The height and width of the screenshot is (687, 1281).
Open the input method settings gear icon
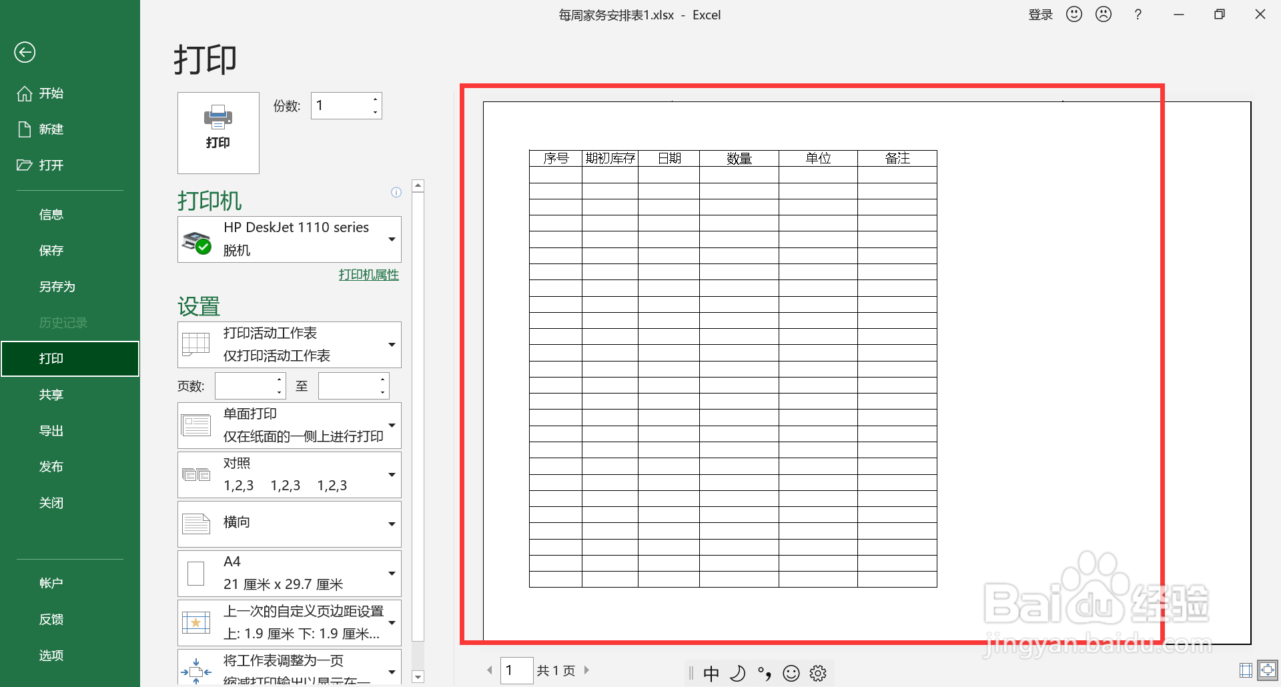[x=818, y=673]
